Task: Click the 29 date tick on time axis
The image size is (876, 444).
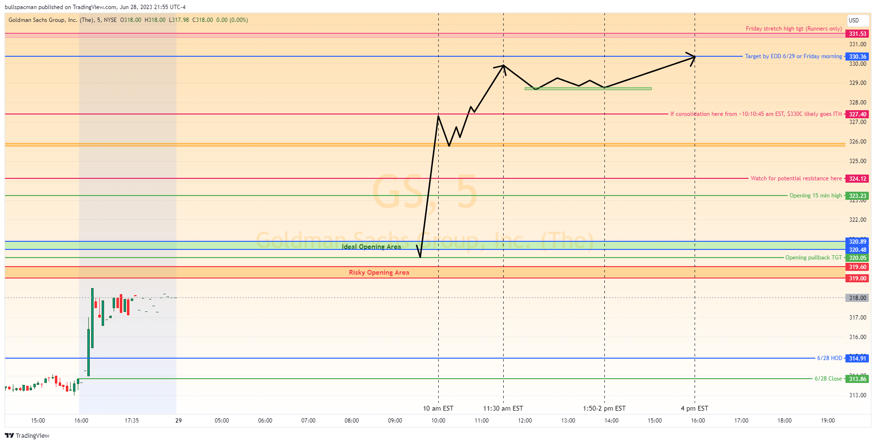Action: [x=179, y=421]
